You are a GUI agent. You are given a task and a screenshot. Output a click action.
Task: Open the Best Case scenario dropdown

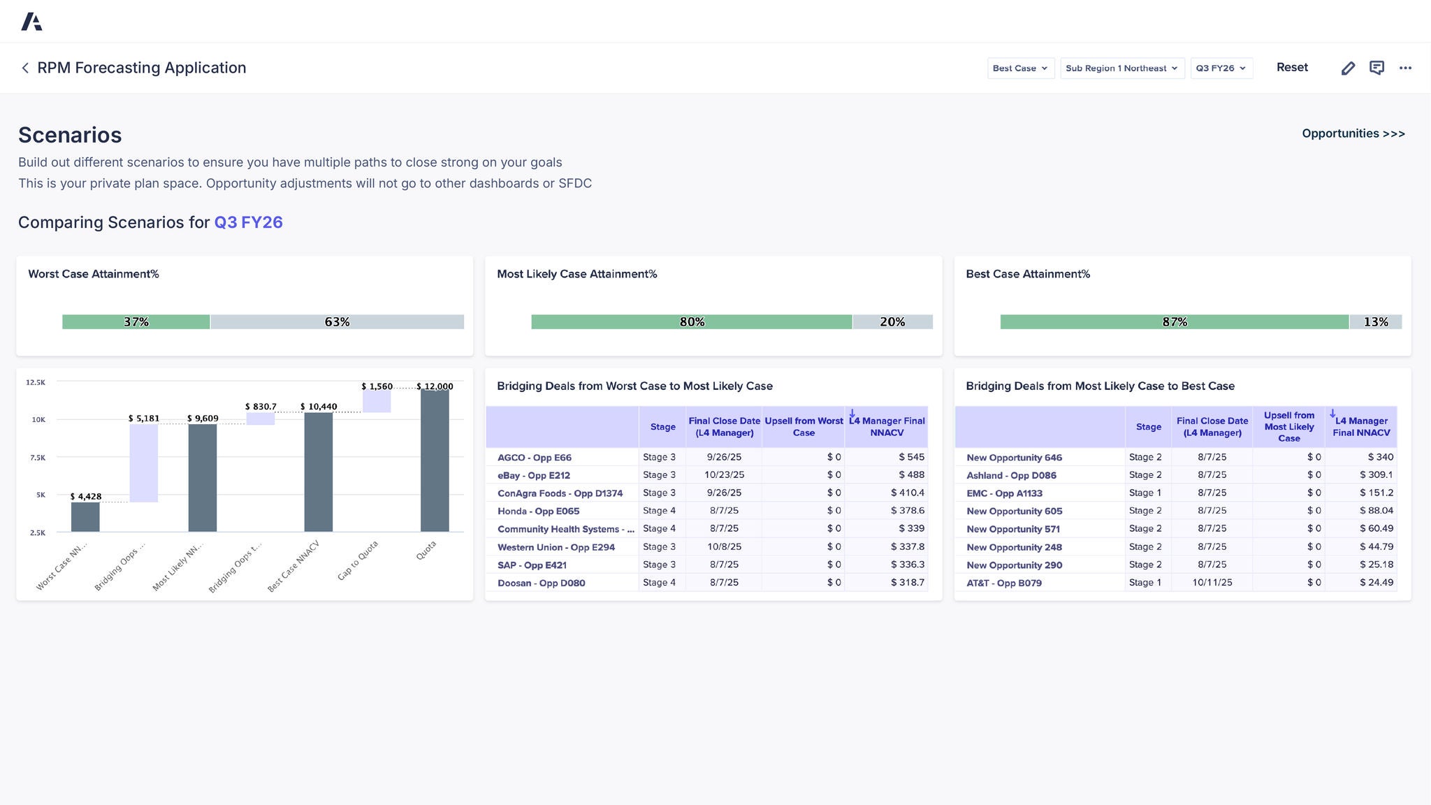pos(1020,68)
